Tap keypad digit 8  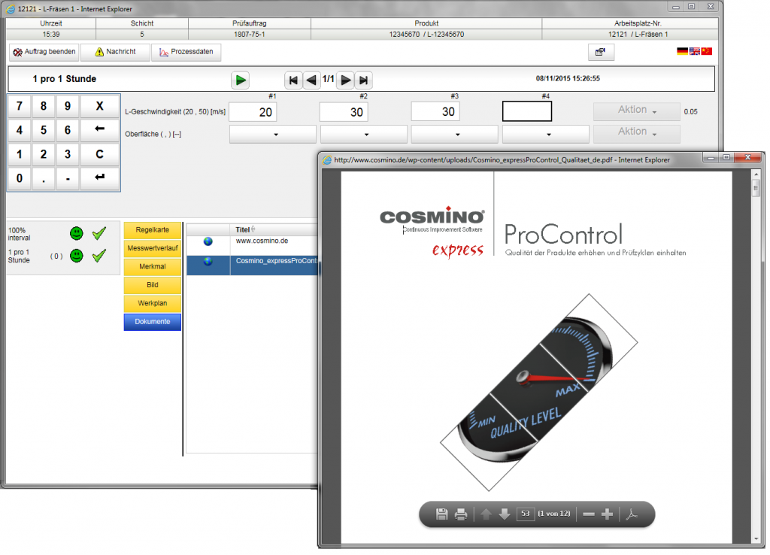(x=43, y=106)
